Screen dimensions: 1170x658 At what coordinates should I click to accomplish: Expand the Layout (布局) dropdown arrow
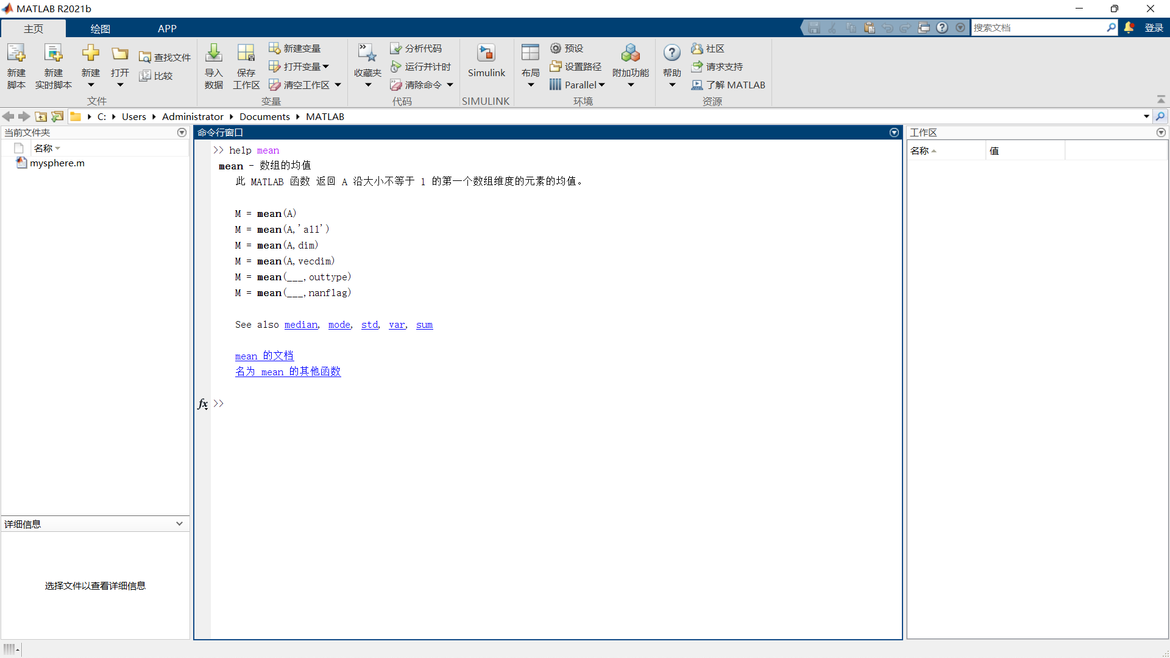pos(531,85)
